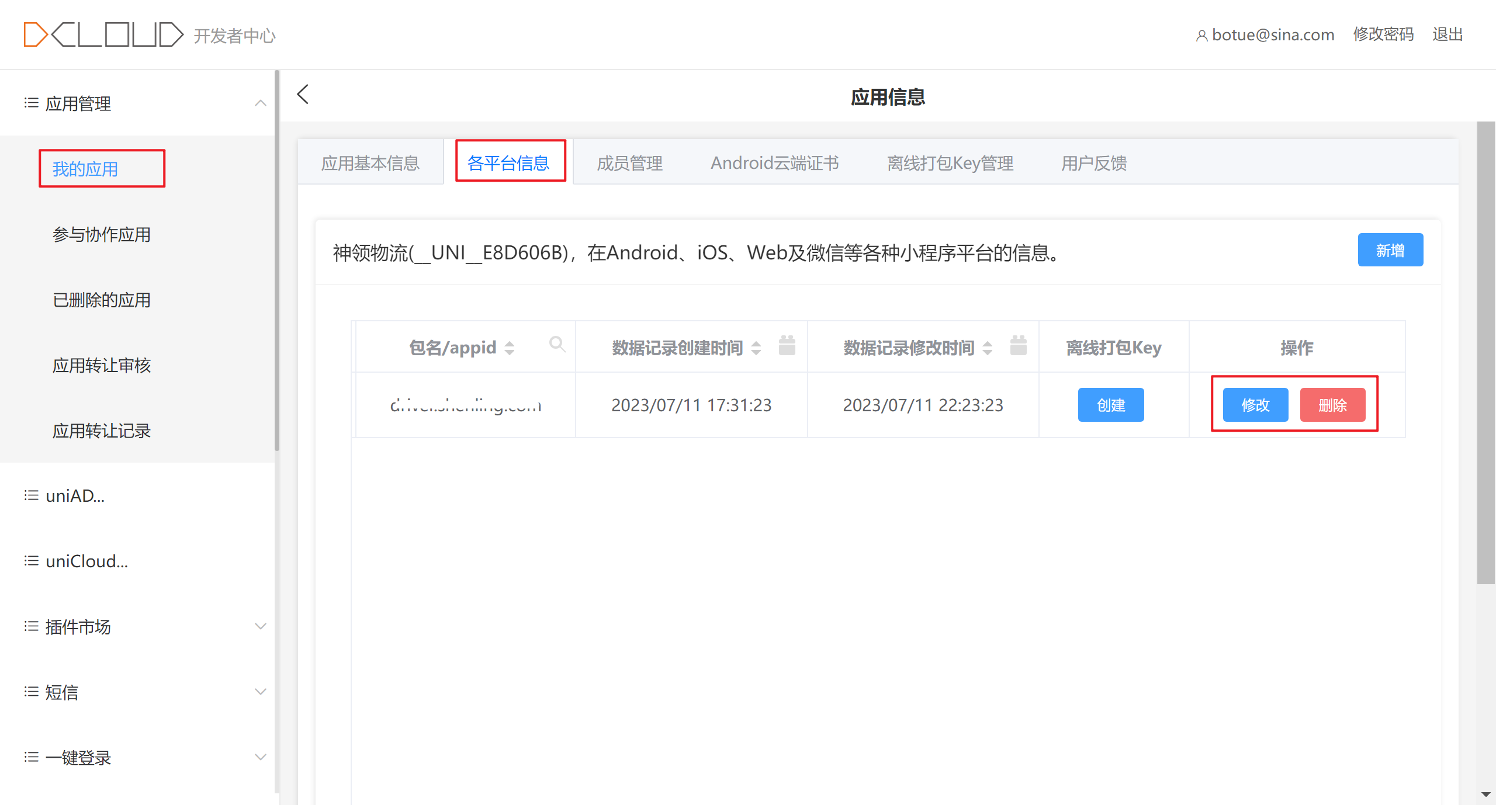Sort by 数据记录创建时间 arrows
The height and width of the screenshot is (805, 1496).
tap(756, 348)
